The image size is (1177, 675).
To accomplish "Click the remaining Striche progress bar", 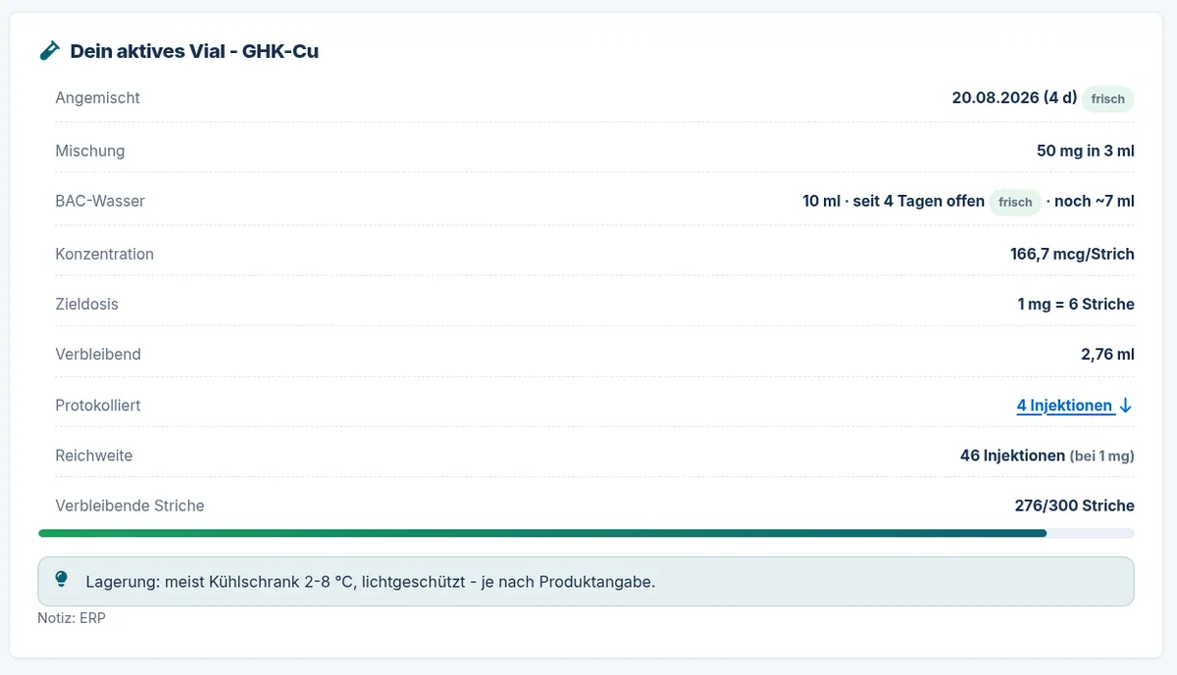I will click(587, 534).
